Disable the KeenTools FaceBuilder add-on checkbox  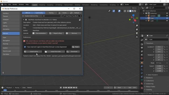pyautogui.click(x=26, y=20)
